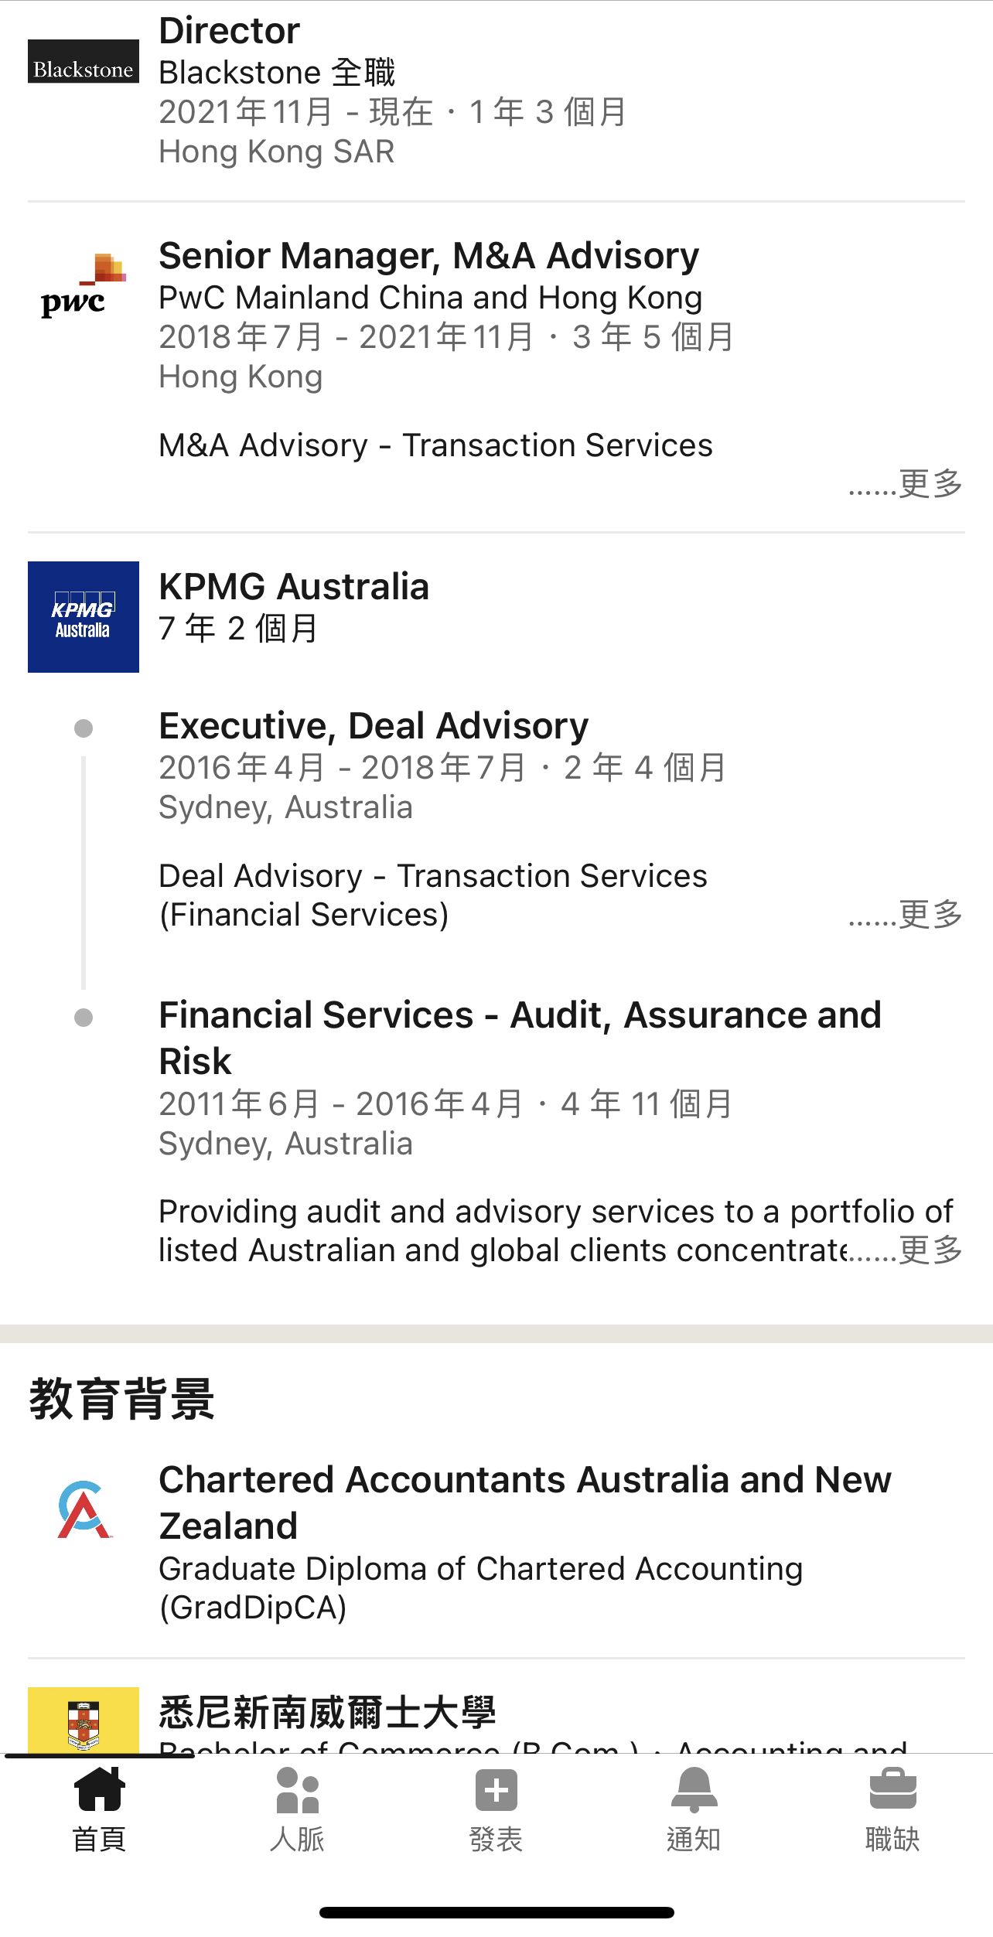Screen dimensions: 993x1937
Task: Select Financial Services - Audit, Assurance role
Action: [x=520, y=1038]
